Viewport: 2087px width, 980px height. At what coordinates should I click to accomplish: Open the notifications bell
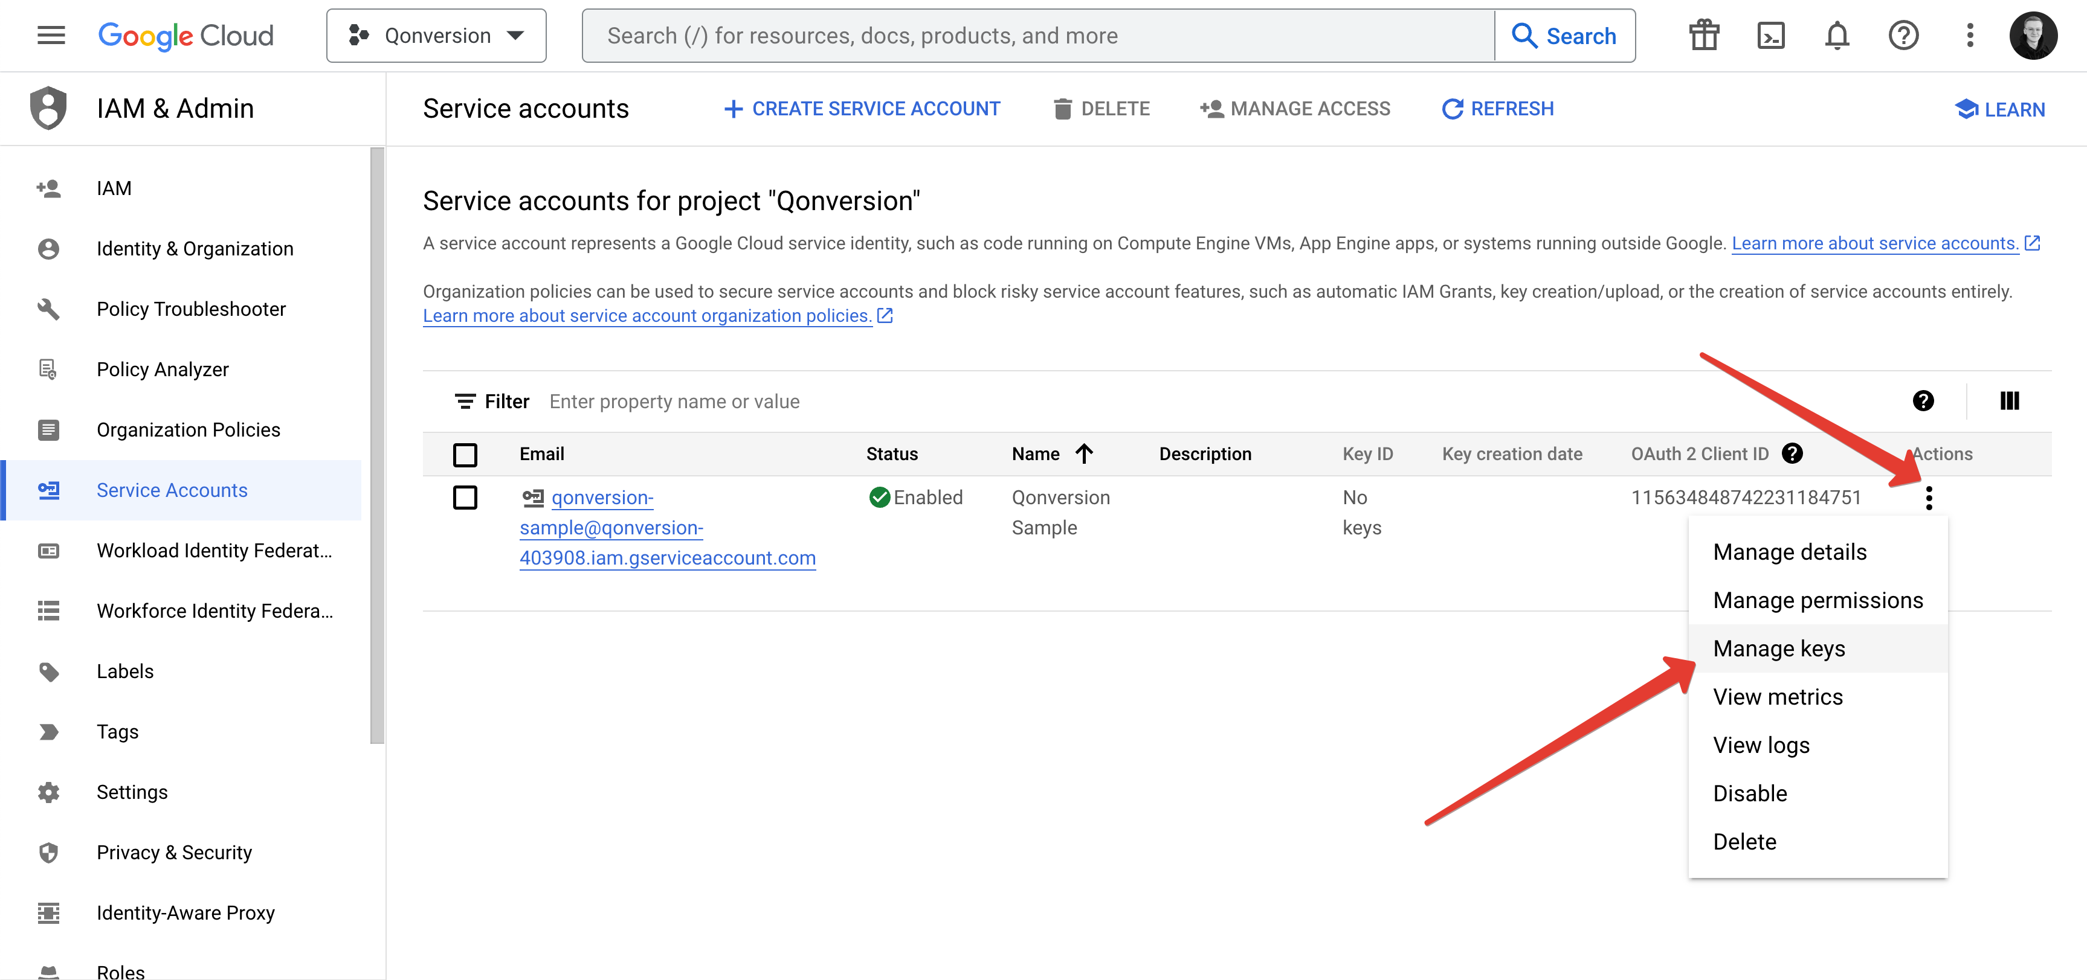1837,36
